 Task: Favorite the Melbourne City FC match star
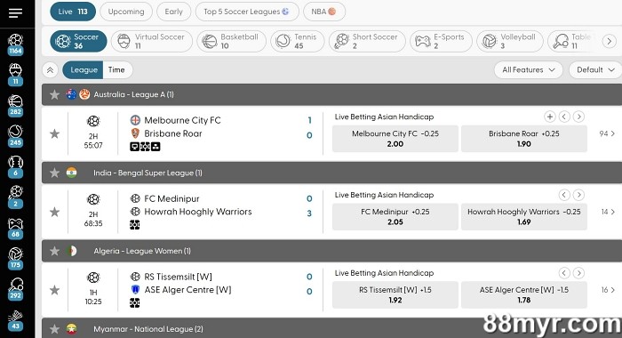(55, 133)
